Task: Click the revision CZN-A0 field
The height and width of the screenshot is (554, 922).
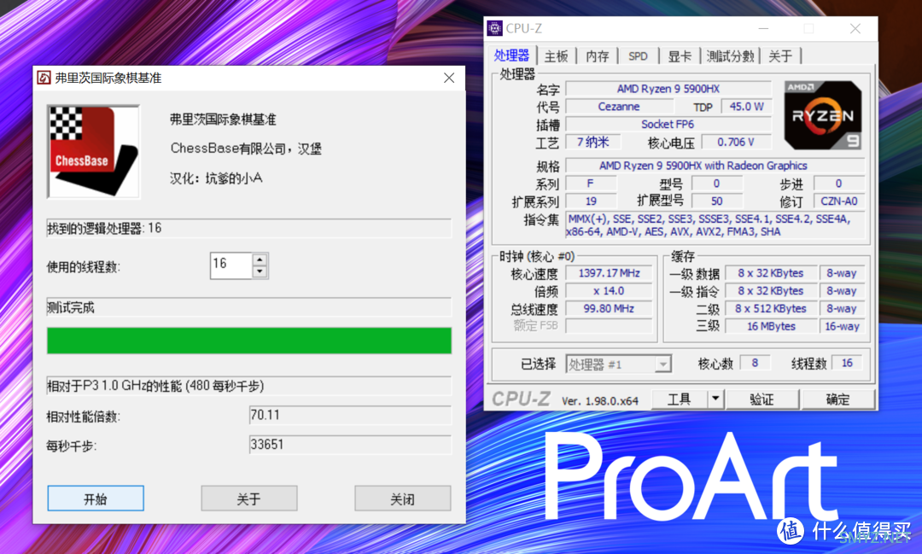Action: (x=839, y=201)
